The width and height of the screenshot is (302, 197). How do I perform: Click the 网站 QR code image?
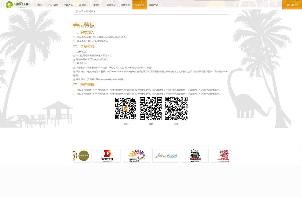click(x=151, y=108)
